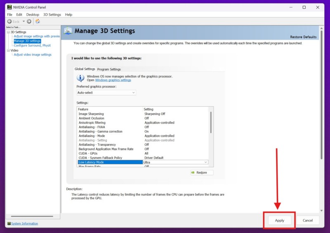
Task: Minimize the NVIDIA Control Panel window
Action: (291, 7)
